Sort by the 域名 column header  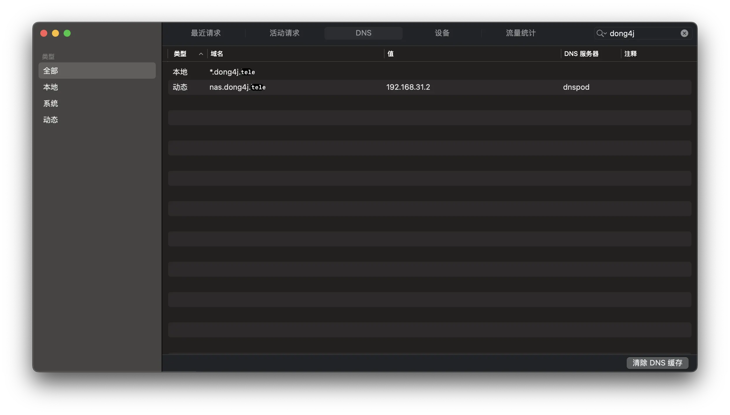click(217, 54)
